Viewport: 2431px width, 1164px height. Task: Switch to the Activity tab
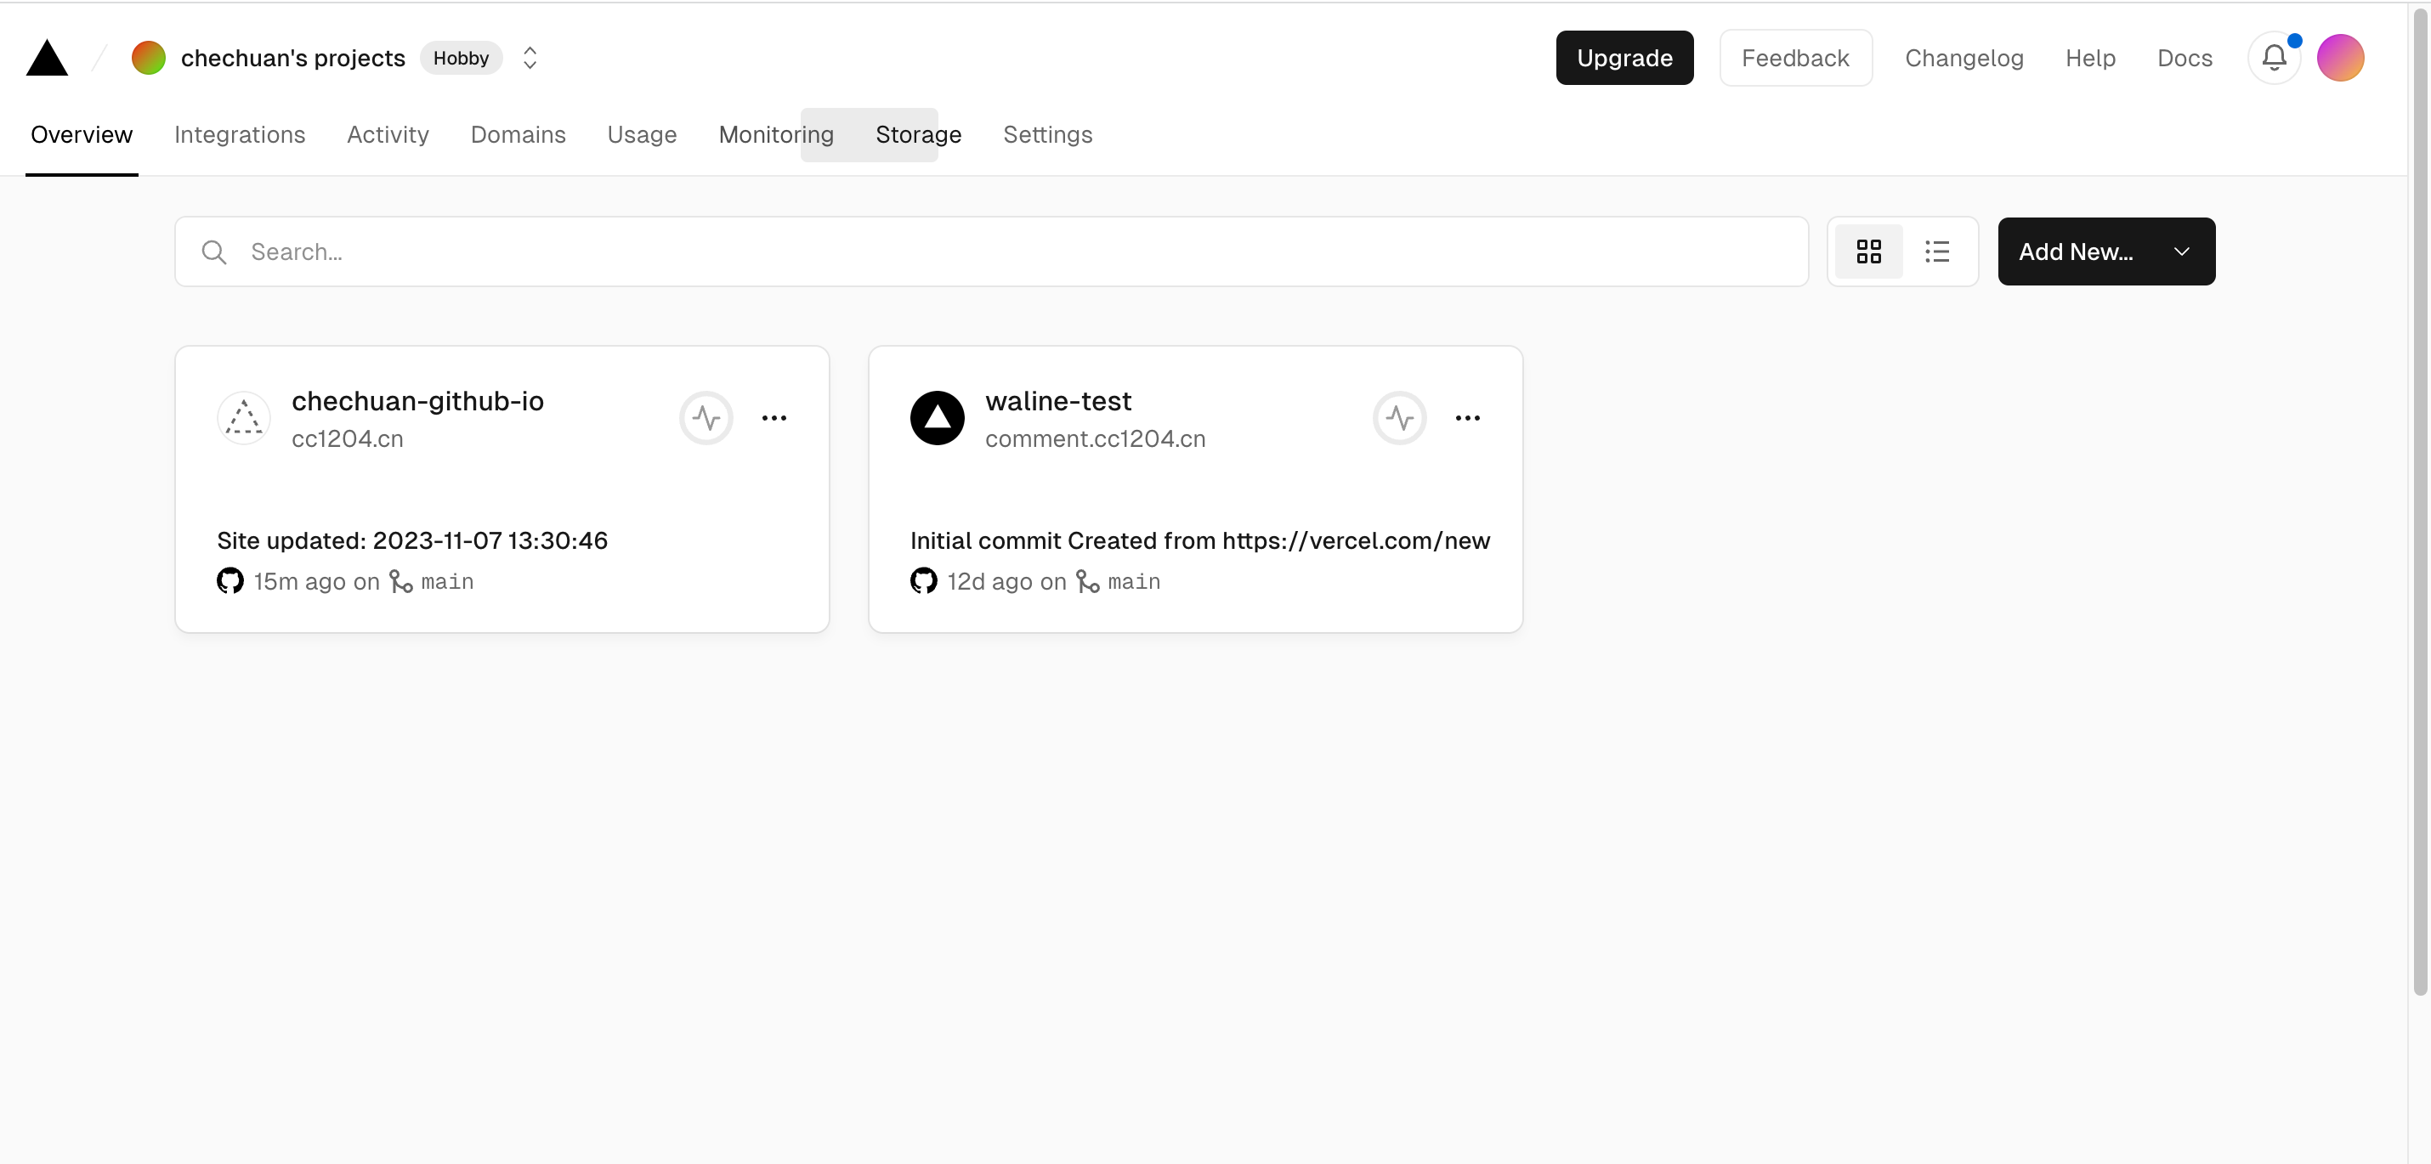(388, 135)
